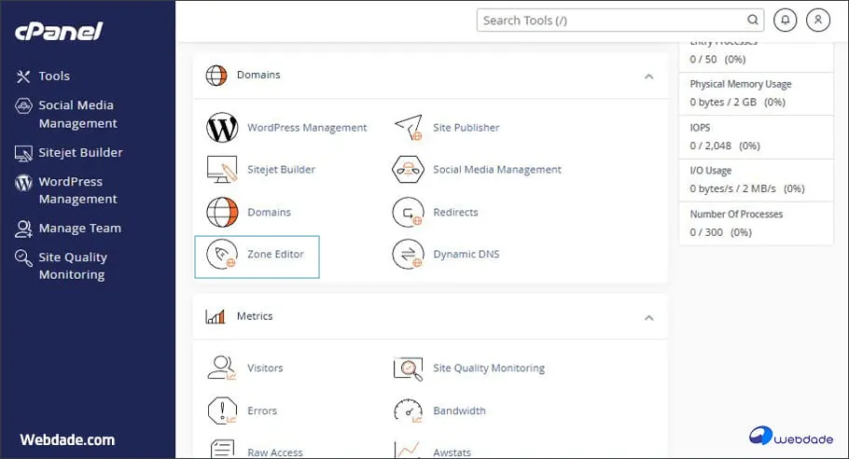The height and width of the screenshot is (459, 849).
Task: Click the Physical Memory Usage label
Action: pos(740,84)
